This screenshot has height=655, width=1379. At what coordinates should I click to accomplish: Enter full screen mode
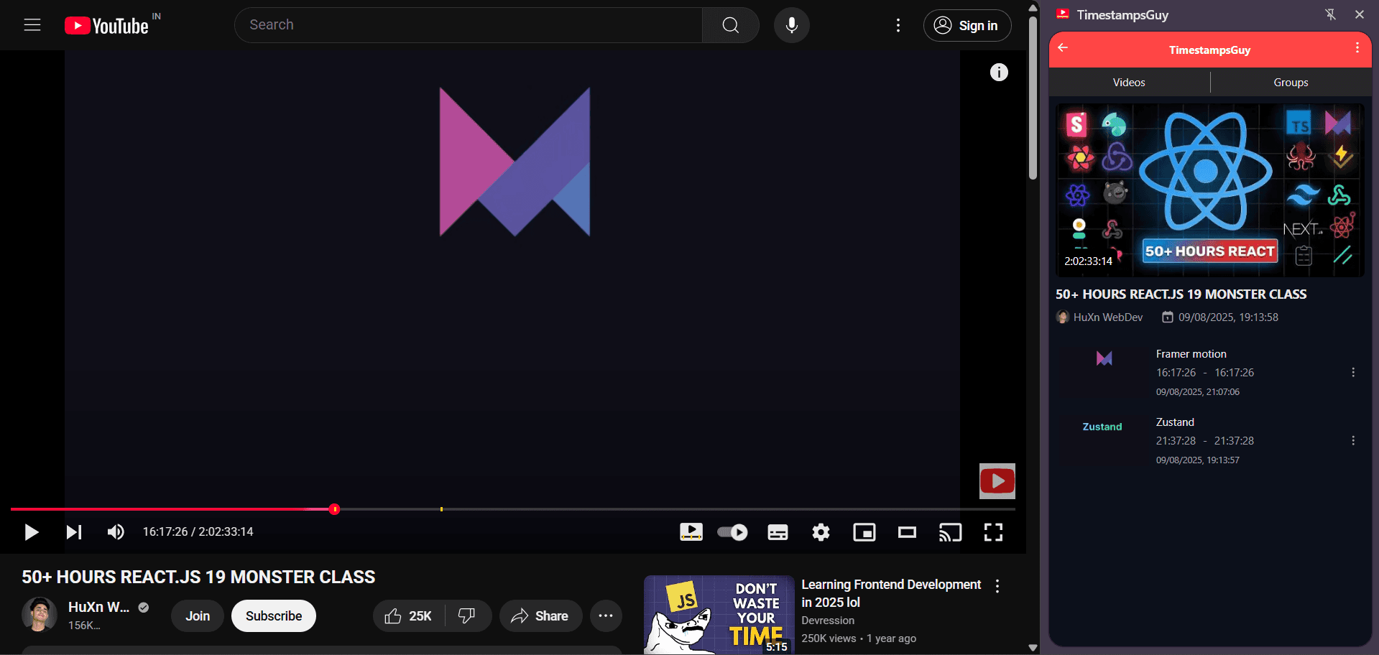[993, 532]
